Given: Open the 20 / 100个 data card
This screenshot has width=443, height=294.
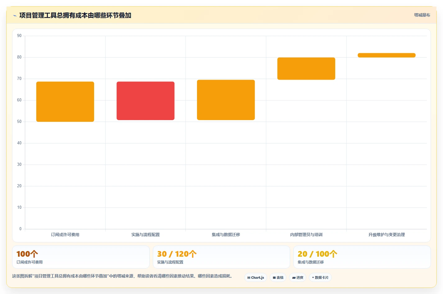Looking at the screenshot, I should pyautogui.click(x=362, y=257).
